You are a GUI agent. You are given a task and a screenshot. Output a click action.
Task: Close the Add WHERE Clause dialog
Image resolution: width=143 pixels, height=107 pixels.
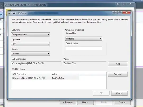click(127, 12)
